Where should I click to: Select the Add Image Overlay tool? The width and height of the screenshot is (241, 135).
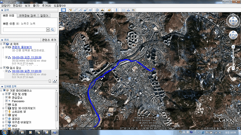click(85, 10)
